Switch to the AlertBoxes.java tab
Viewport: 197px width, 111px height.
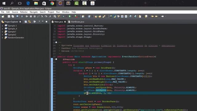pos(76,22)
